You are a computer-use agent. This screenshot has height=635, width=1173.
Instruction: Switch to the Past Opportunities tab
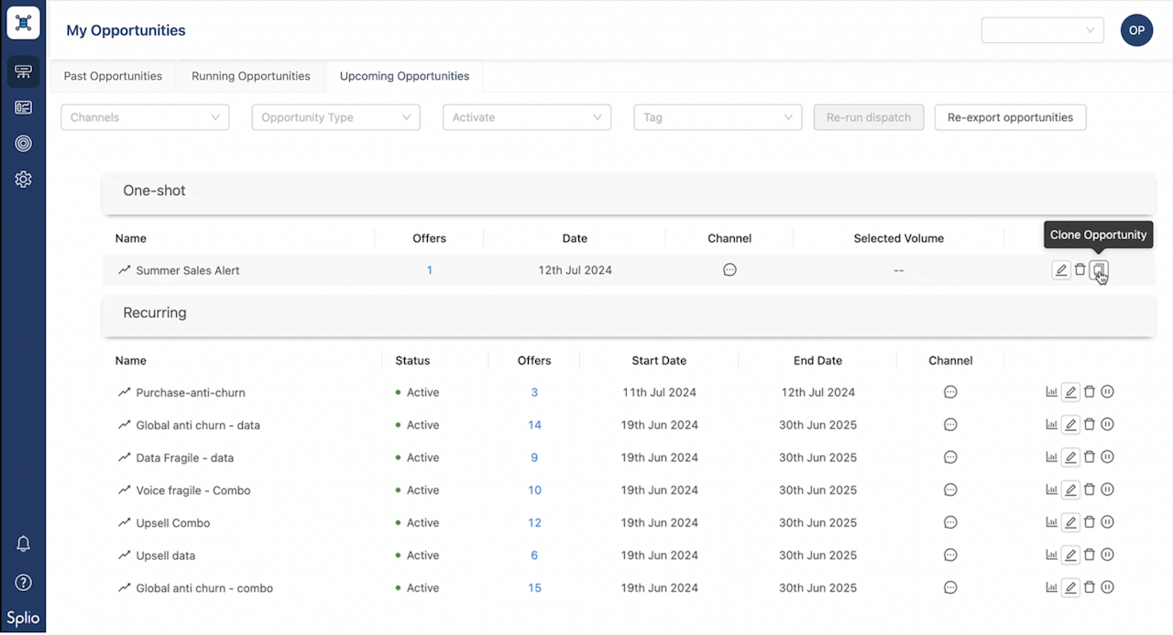click(113, 76)
